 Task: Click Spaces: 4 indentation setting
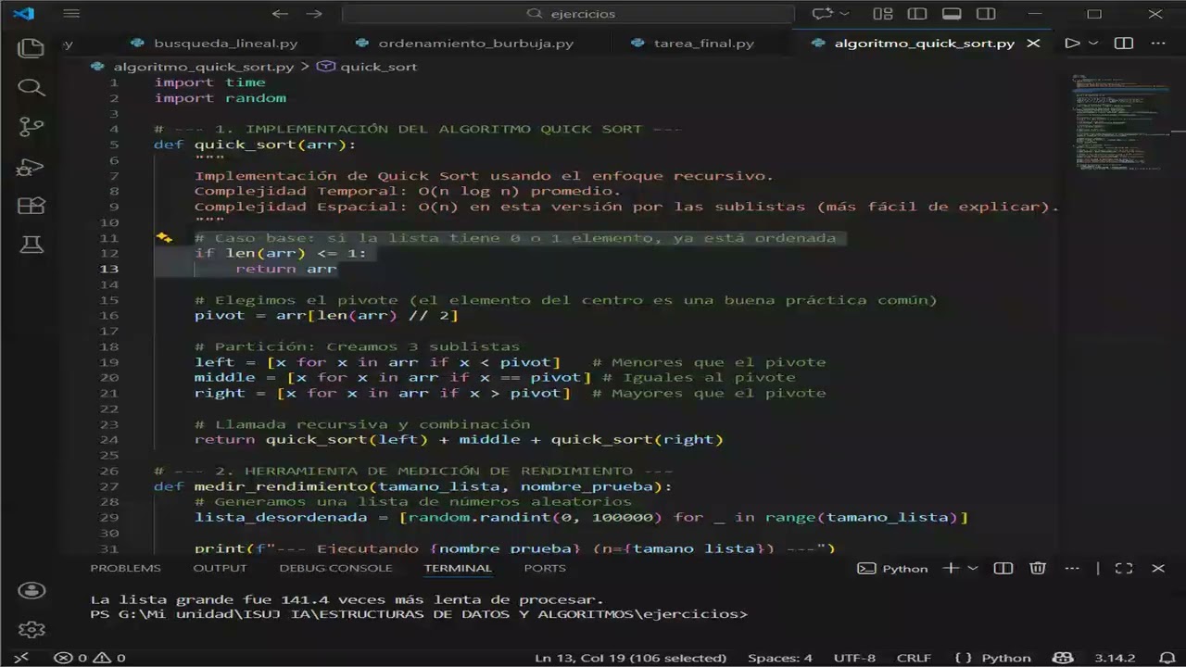tap(779, 658)
